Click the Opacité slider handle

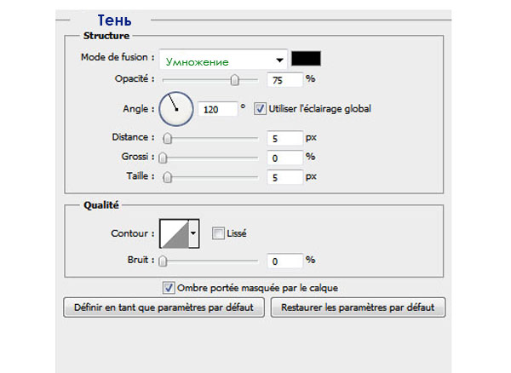tap(235, 80)
